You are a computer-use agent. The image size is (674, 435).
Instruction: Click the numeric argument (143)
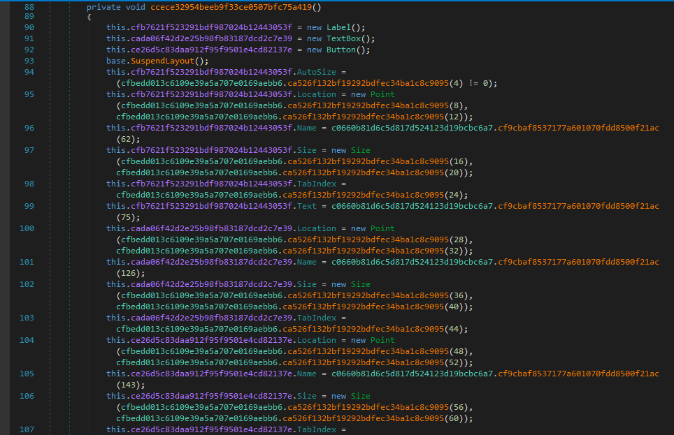click(129, 385)
